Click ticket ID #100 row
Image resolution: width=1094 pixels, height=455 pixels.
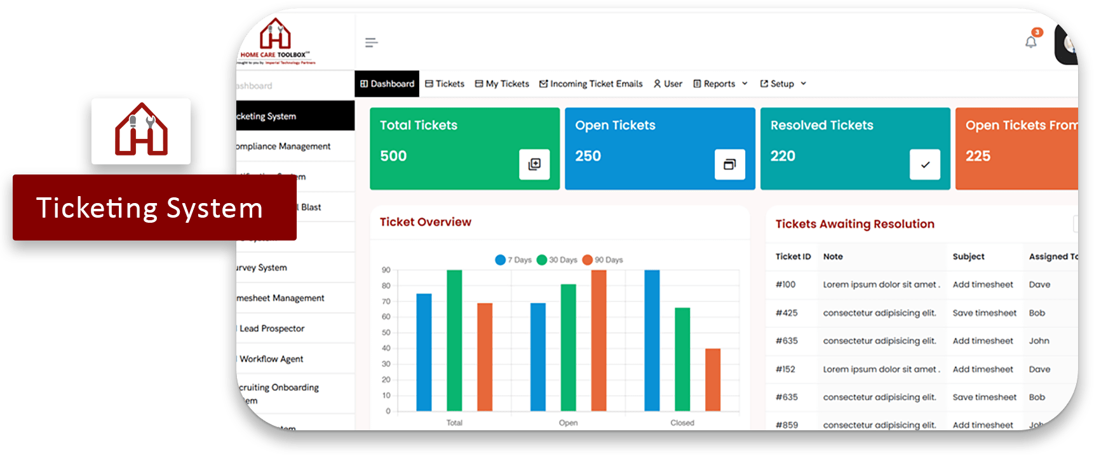click(x=785, y=284)
